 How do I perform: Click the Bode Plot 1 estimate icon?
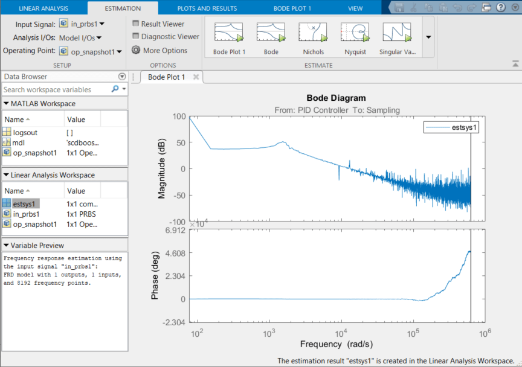pyautogui.click(x=228, y=33)
